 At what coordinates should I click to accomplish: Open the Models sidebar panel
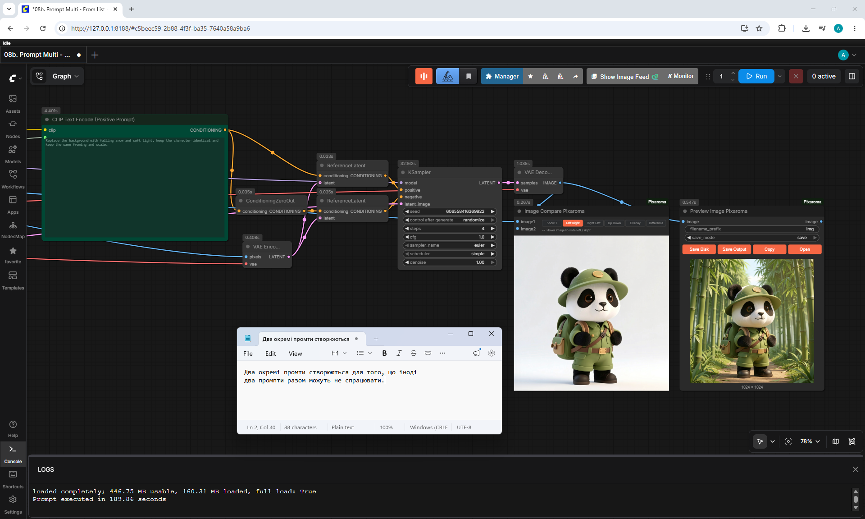coord(13,154)
